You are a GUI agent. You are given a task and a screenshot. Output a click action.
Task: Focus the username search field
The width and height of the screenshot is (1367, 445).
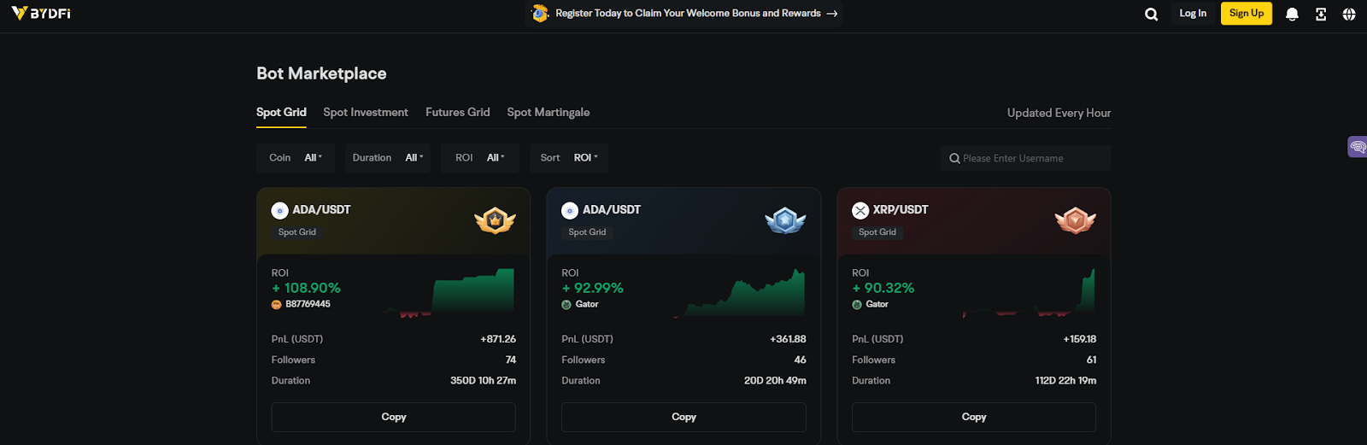coord(1030,158)
